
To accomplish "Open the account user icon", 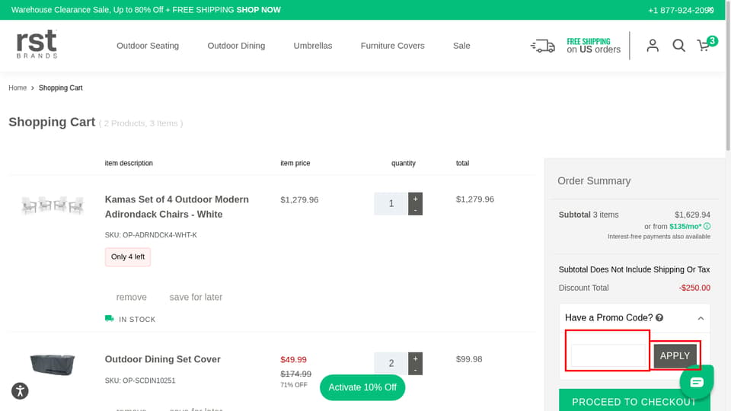I will click(x=653, y=45).
